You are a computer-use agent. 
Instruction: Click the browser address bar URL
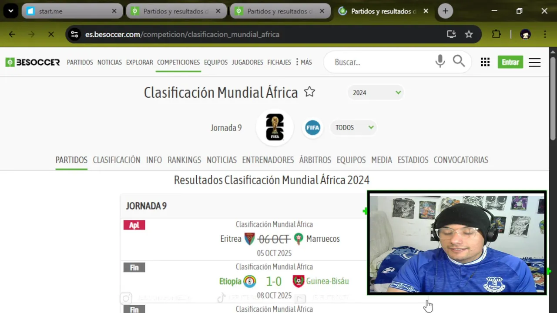click(182, 34)
